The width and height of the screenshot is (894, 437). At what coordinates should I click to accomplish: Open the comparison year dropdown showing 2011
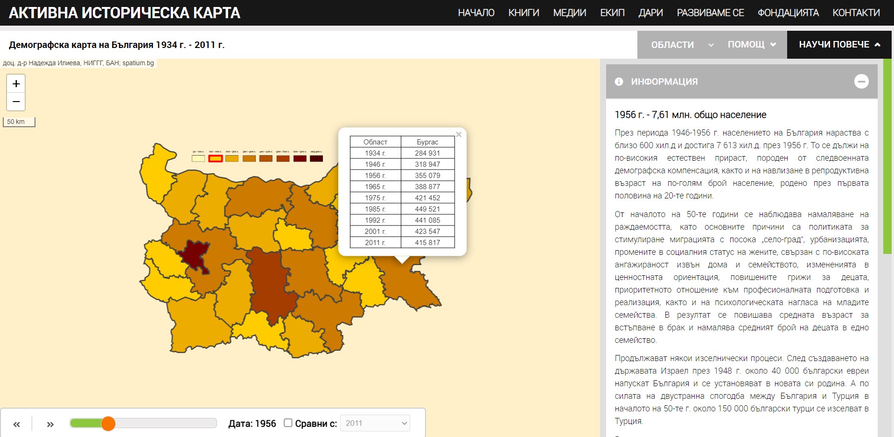375,423
